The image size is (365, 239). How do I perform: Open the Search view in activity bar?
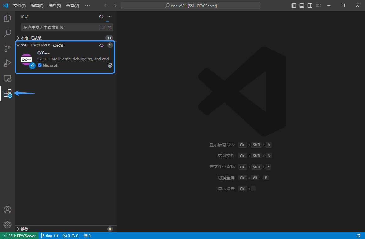(7, 33)
